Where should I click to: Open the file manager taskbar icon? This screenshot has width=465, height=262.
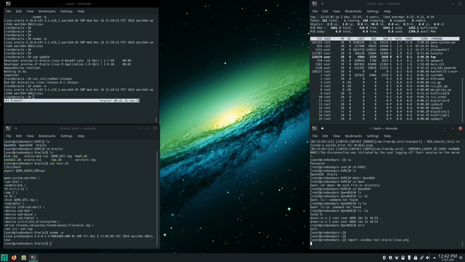[x=24, y=257]
